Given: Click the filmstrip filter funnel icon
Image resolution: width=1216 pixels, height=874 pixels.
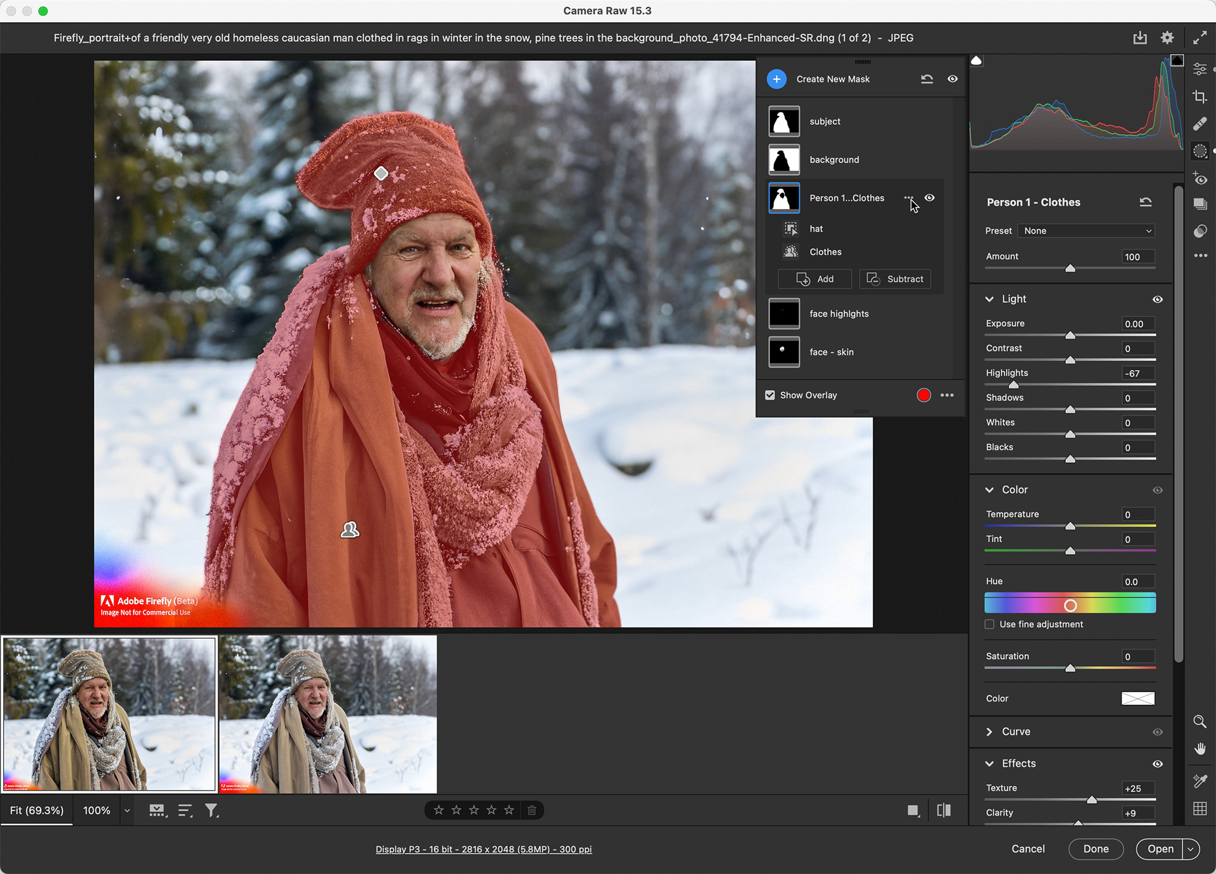Looking at the screenshot, I should 212,811.
